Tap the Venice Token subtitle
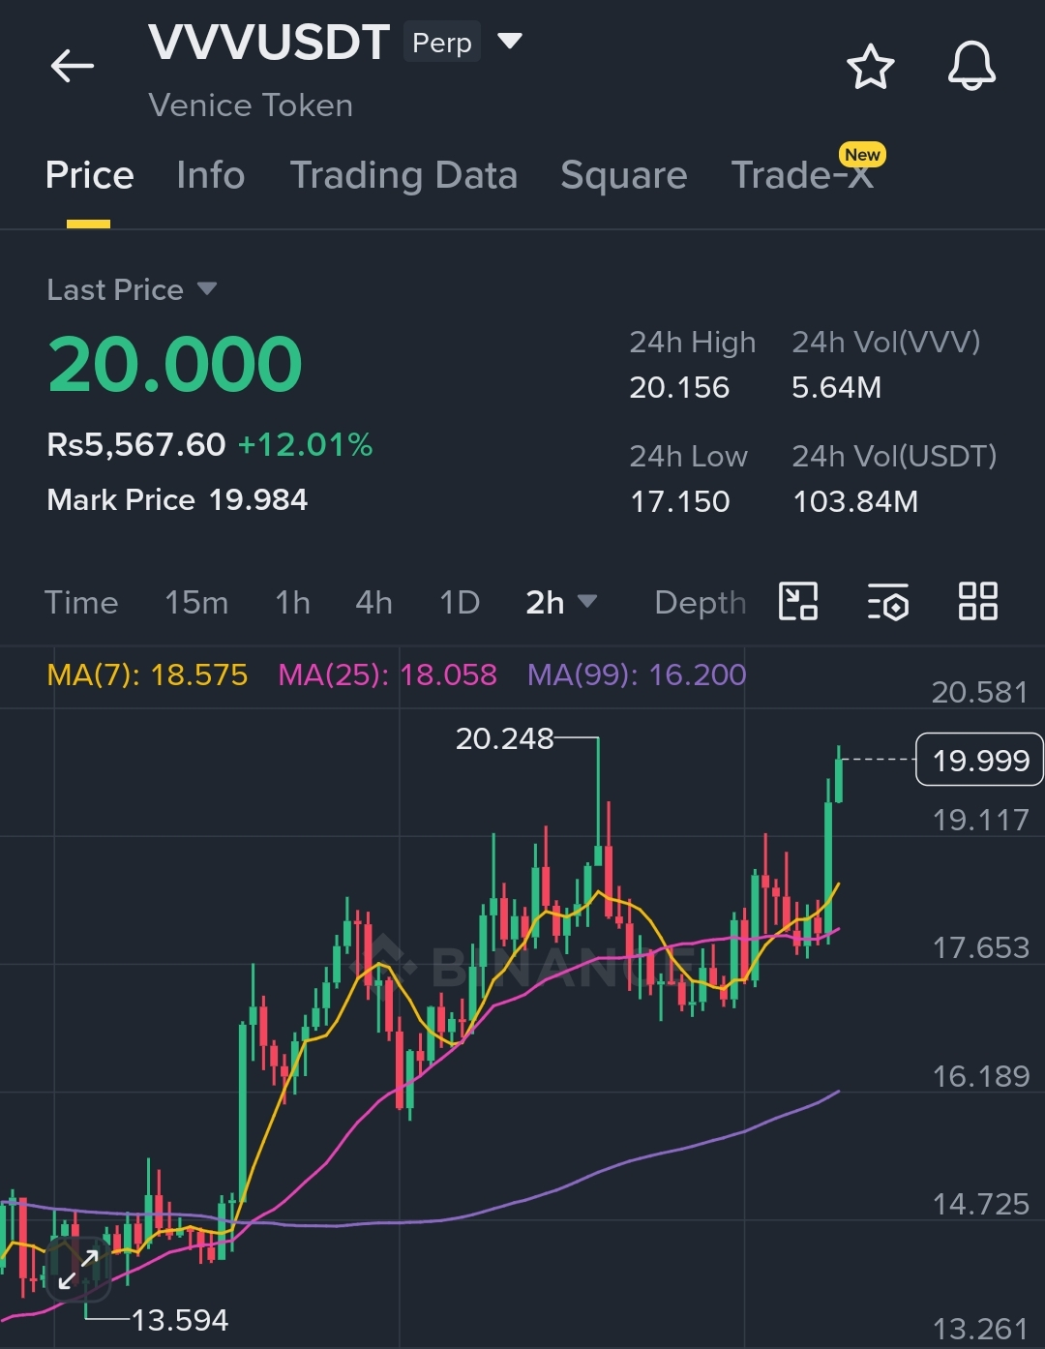This screenshot has height=1349, width=1045. [x=251, y=105]
